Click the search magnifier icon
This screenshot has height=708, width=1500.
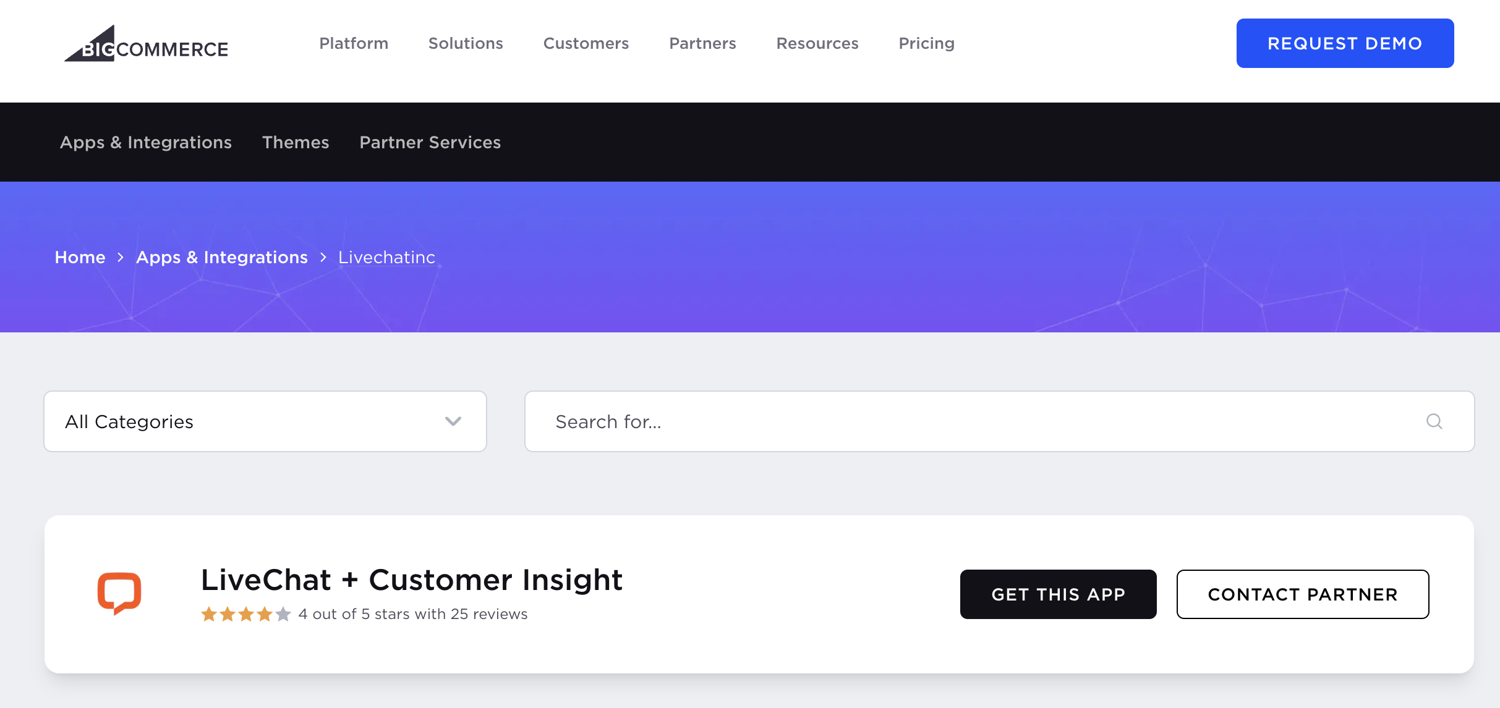[x=1434, y=421]
